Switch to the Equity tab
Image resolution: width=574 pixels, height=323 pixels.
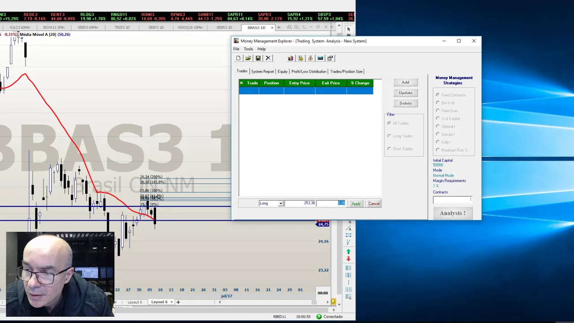(x=283, y=71)
